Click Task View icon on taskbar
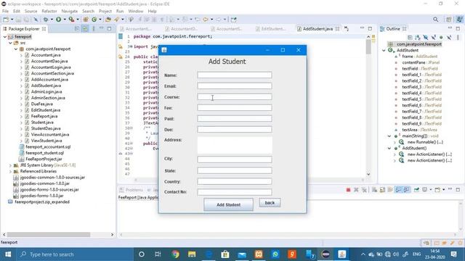465x261 pixels. (x=158, y=254)
